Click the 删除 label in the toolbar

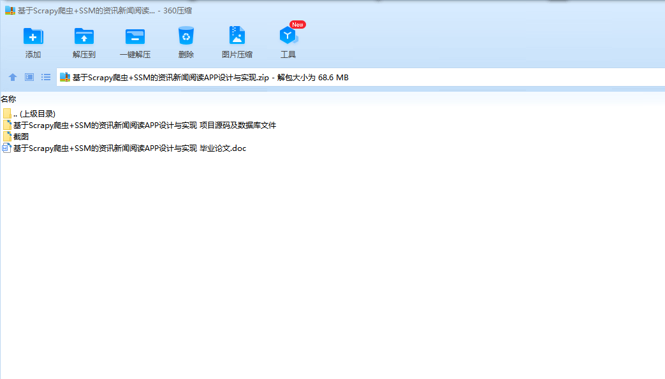point(186,55)
